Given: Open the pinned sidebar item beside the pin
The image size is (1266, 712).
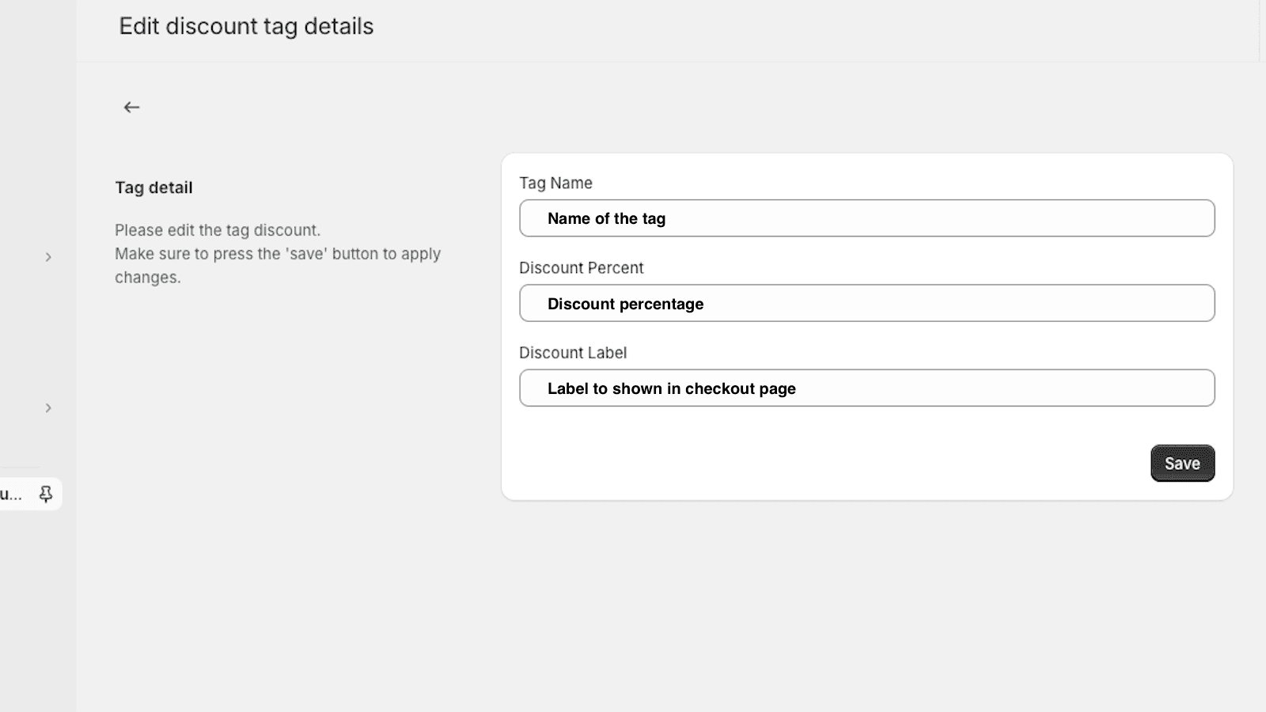Looking at the screenshot, I should pyautogui.click(x=12, y=494).
